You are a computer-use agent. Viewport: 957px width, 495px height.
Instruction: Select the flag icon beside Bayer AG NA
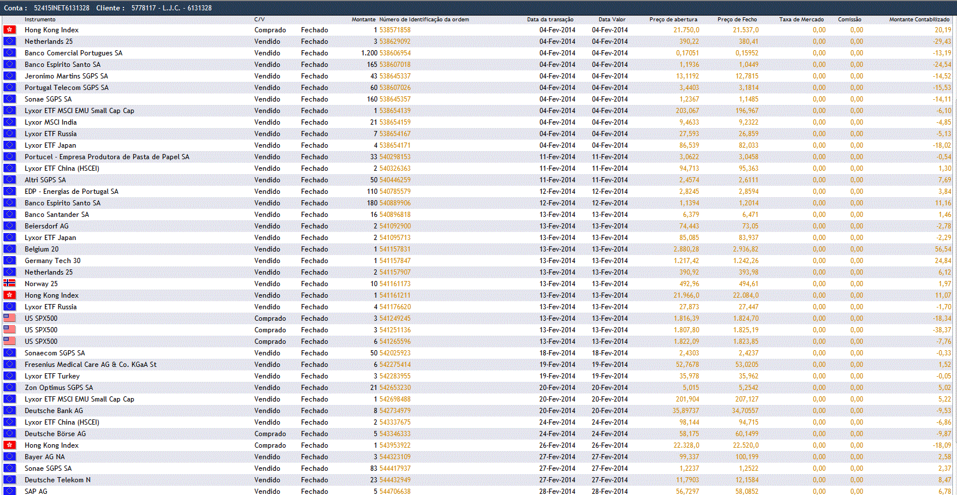tap(9, 456)
